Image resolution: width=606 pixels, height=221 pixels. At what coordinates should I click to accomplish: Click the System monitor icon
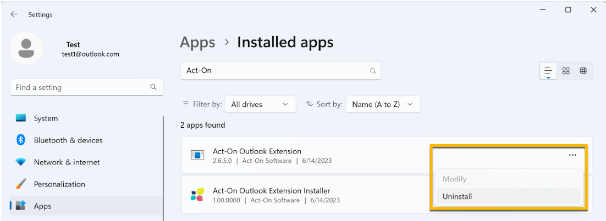21,118
